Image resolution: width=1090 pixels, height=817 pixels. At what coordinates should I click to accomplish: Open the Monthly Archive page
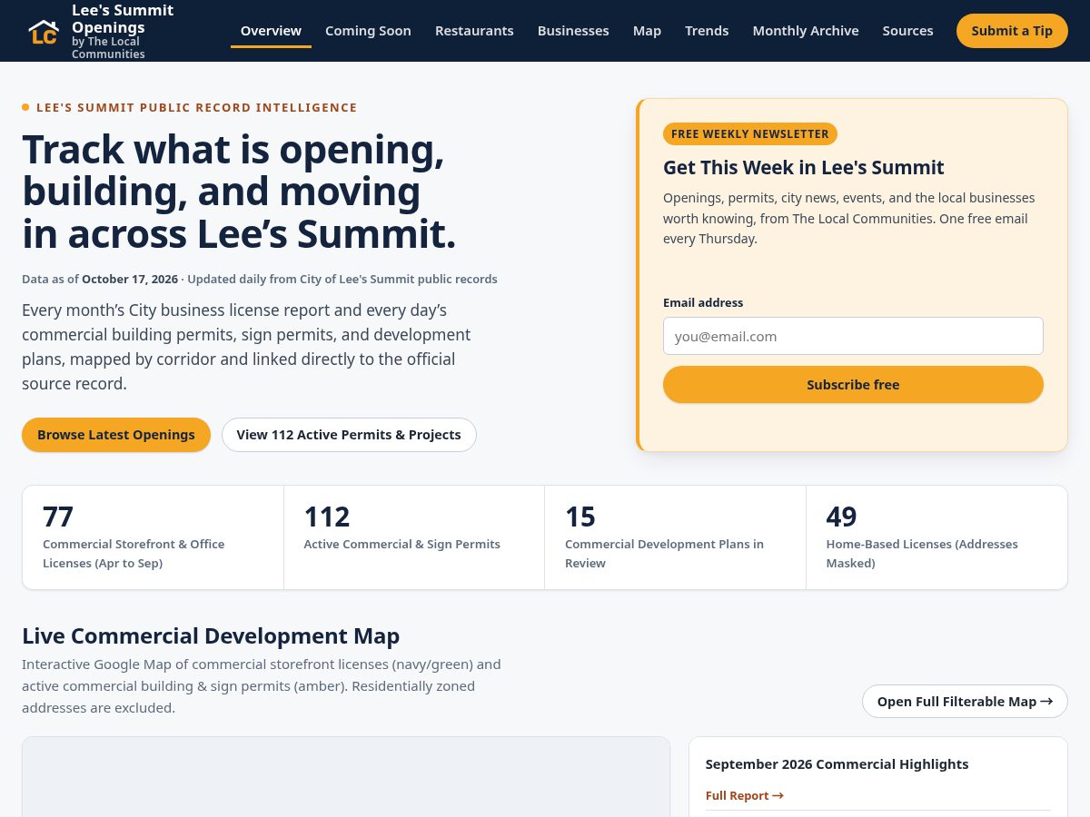click(806, 31)
